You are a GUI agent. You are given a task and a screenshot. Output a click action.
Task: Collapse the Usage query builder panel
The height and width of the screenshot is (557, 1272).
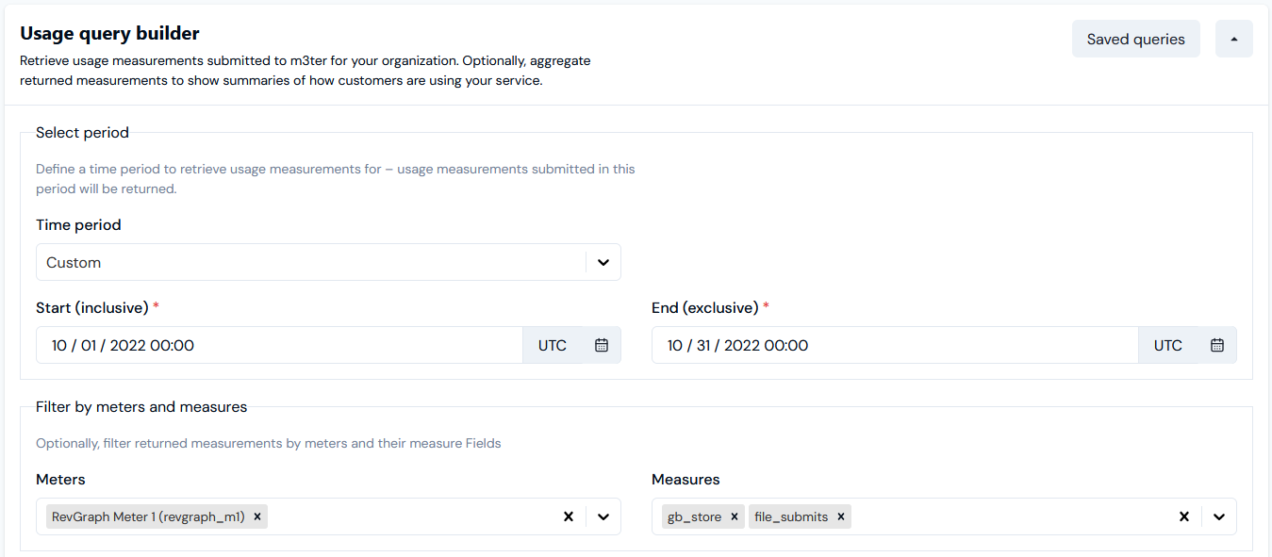[1234, 39]
